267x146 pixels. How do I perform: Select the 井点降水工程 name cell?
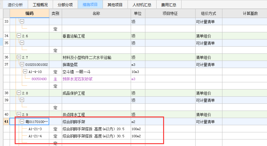[96, 115]
